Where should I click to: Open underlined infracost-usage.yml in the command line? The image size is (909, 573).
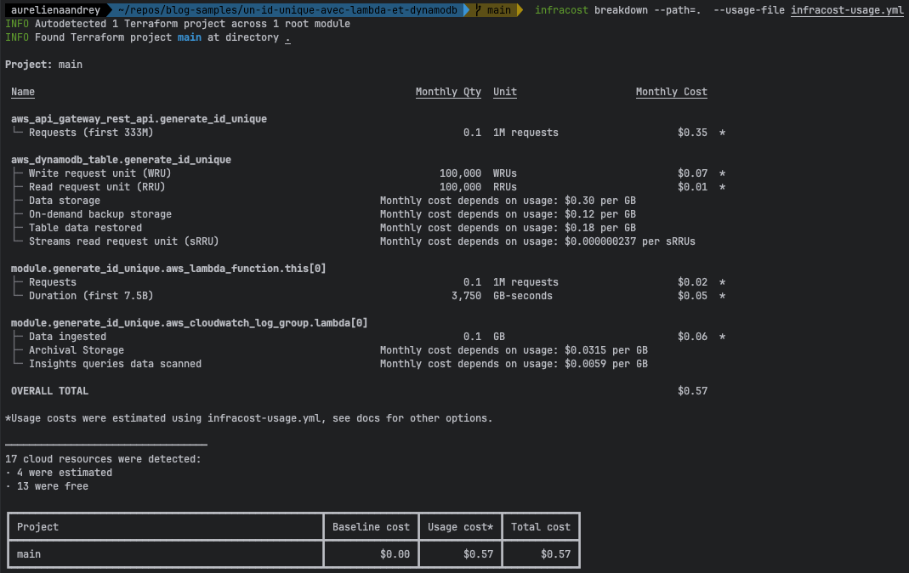[847, 10]
